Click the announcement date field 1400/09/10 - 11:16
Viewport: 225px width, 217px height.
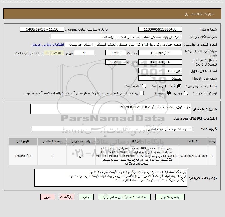42,29
